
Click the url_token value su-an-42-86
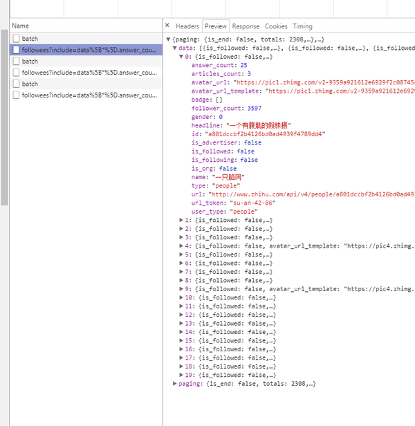point(252,203)
